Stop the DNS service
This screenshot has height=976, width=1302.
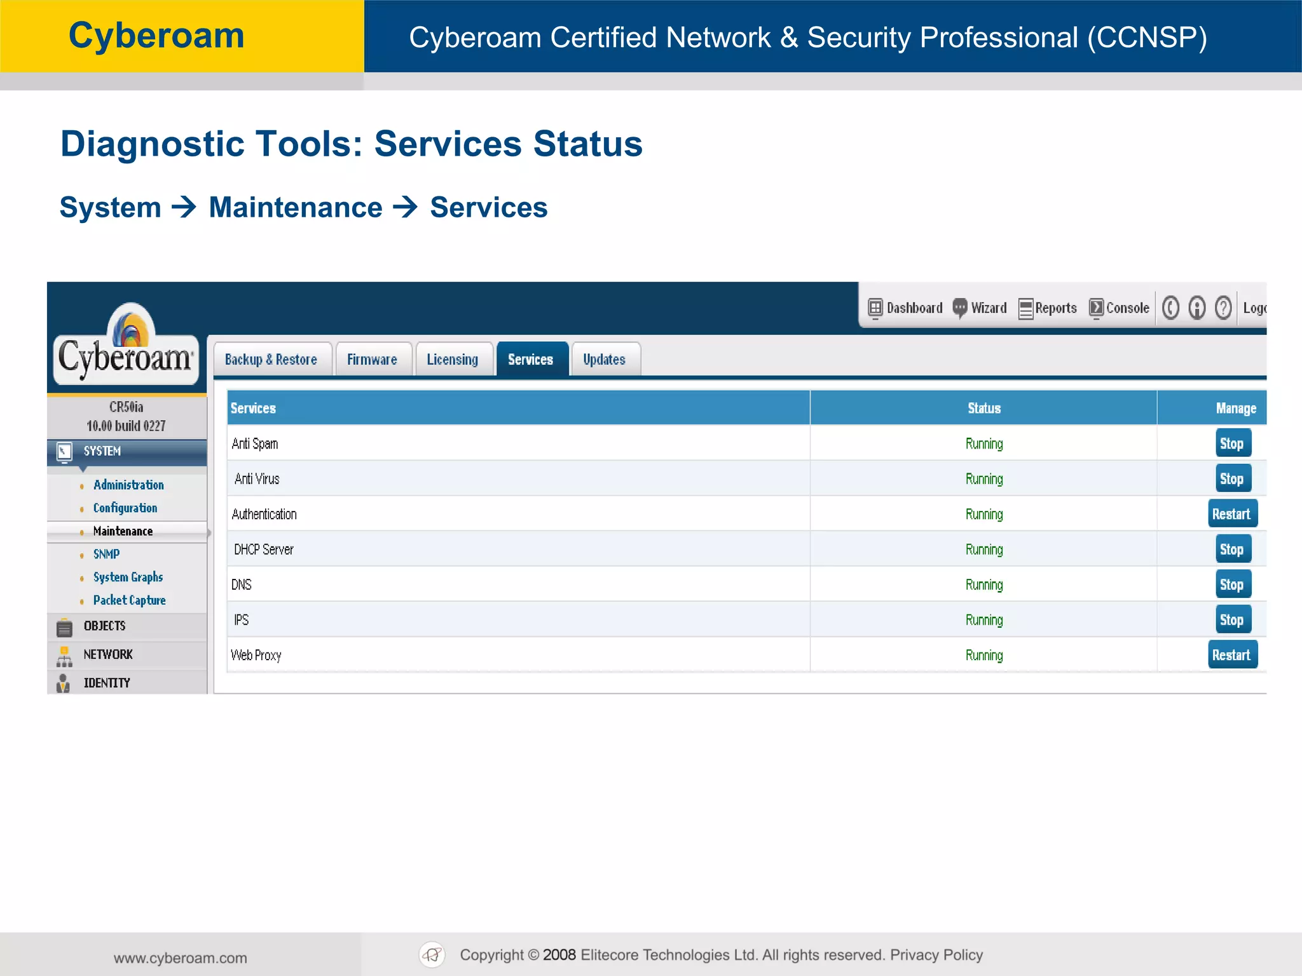tap(1233, 585)
